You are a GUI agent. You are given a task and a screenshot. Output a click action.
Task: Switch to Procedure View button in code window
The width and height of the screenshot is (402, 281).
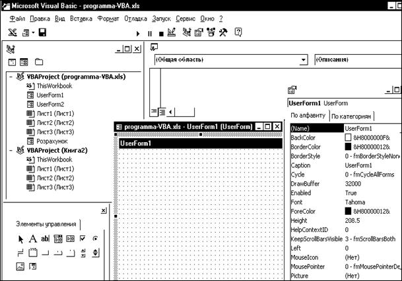pyautogui.click(x=154, y=112)
